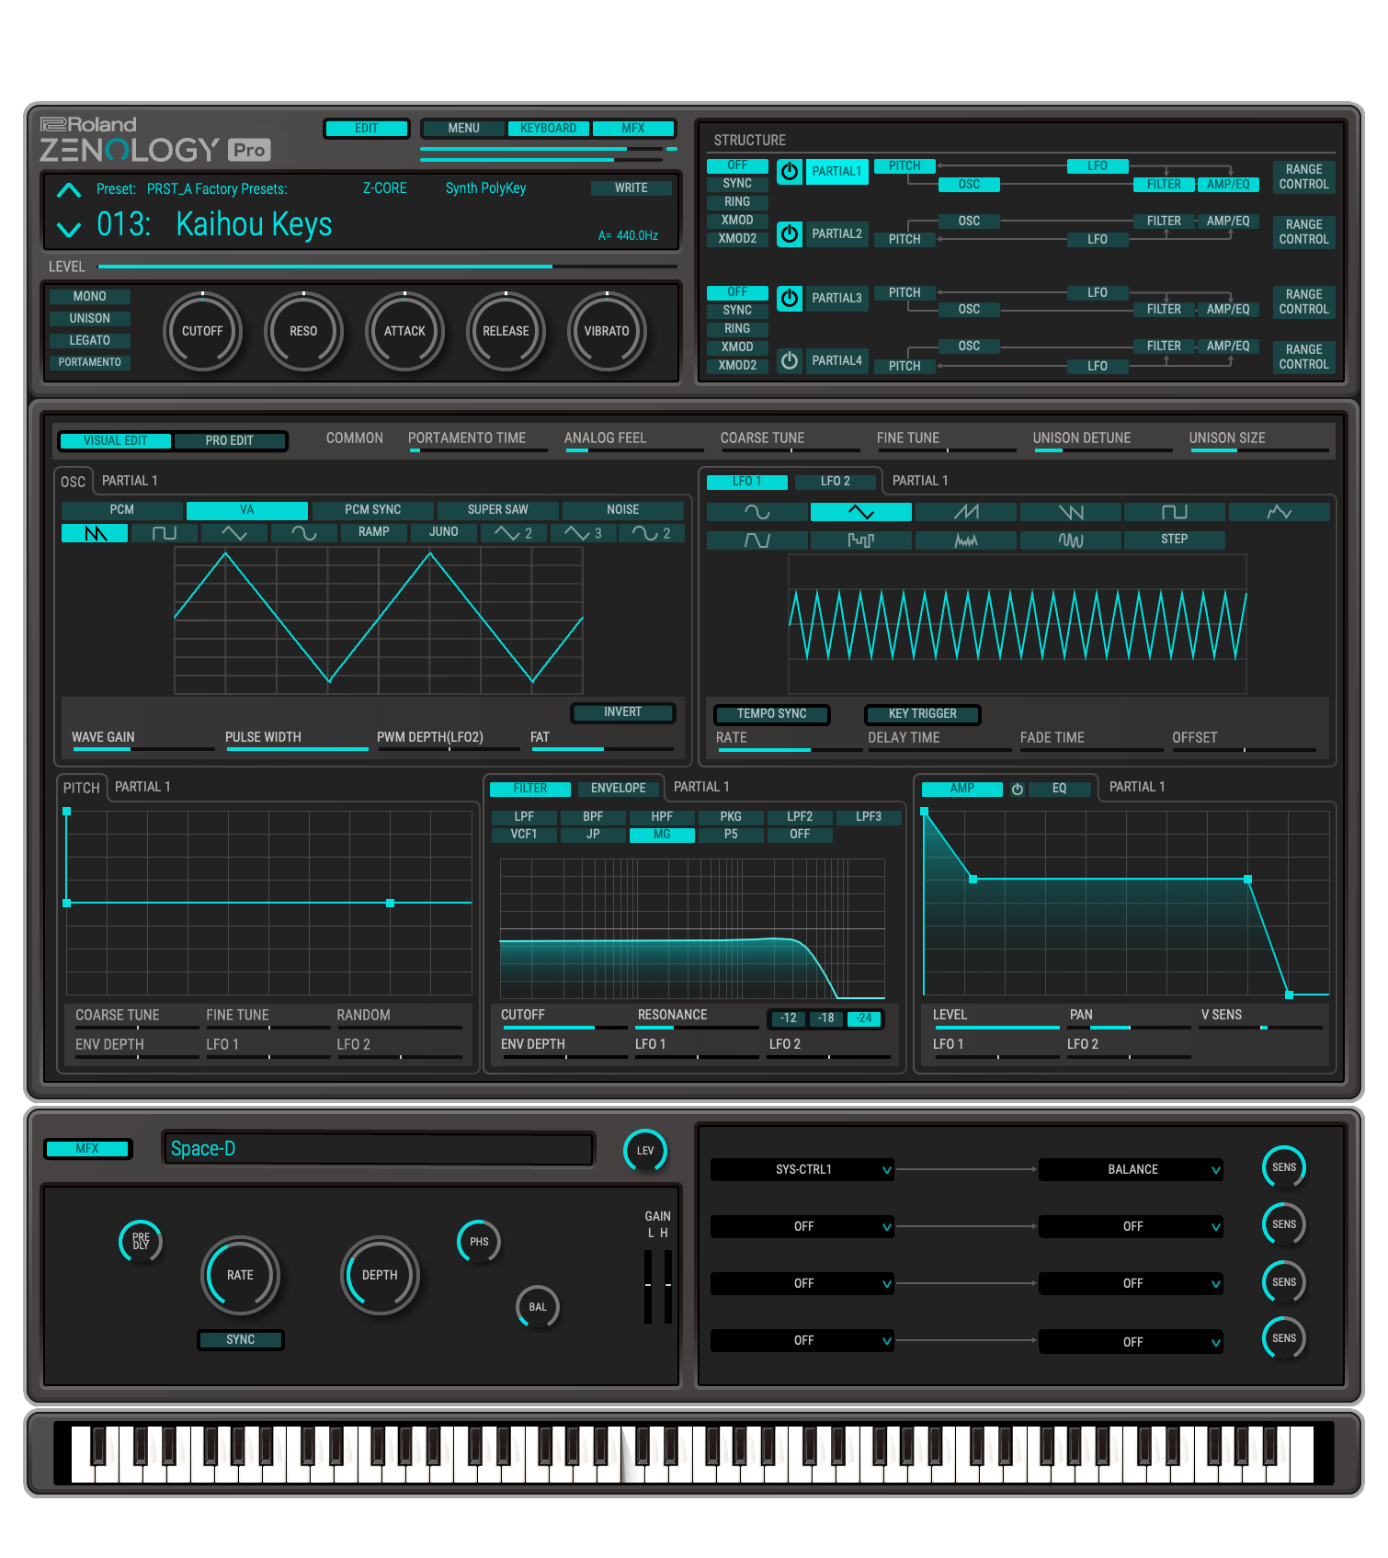Enable UNISON mode
Screen dimensions: 1388x1558
point(90,318)
